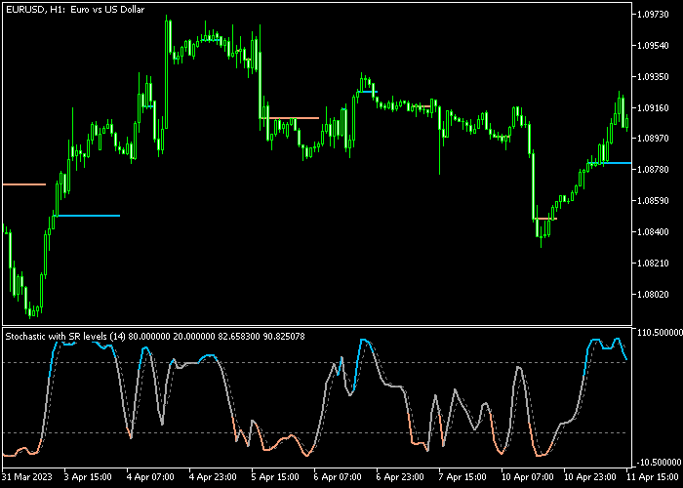Click the '10 Apr 23:00' time label
The width and height of the screenshot is (683, 488).
[x=589, y=476]
